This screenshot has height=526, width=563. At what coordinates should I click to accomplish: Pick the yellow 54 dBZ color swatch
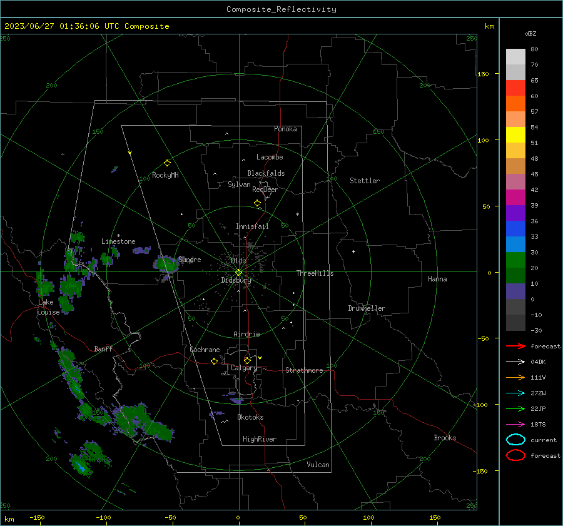coord(515,134)
